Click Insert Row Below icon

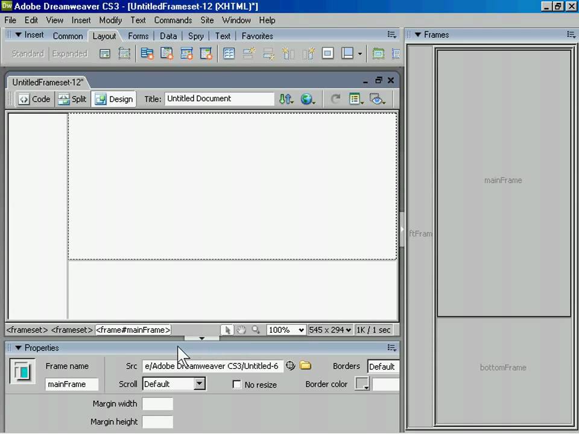(268, 54)
